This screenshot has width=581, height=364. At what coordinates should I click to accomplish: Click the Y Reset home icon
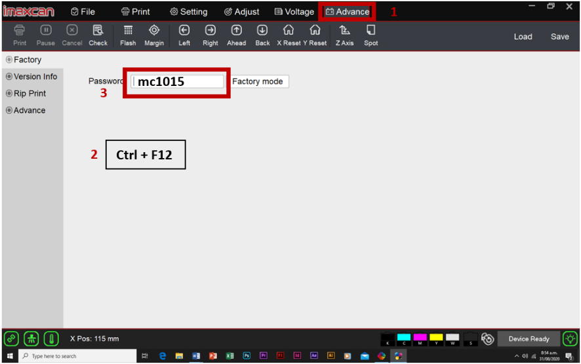[315, 35]
